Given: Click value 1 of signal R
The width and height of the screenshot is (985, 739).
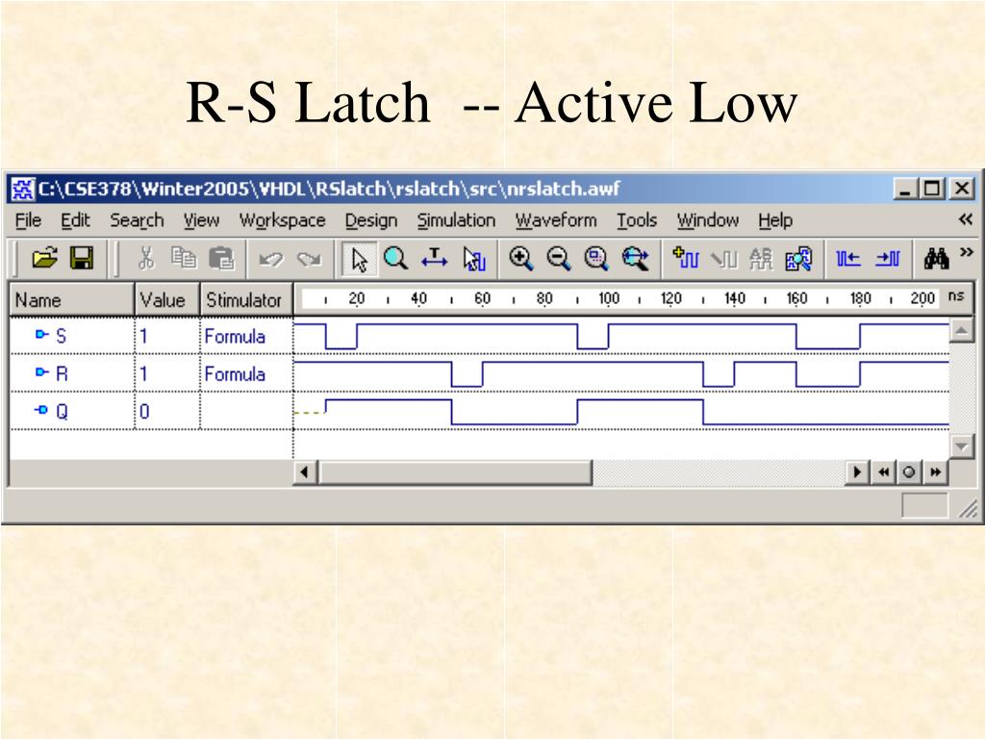Looking at the screenshot, I should (144, 374).
